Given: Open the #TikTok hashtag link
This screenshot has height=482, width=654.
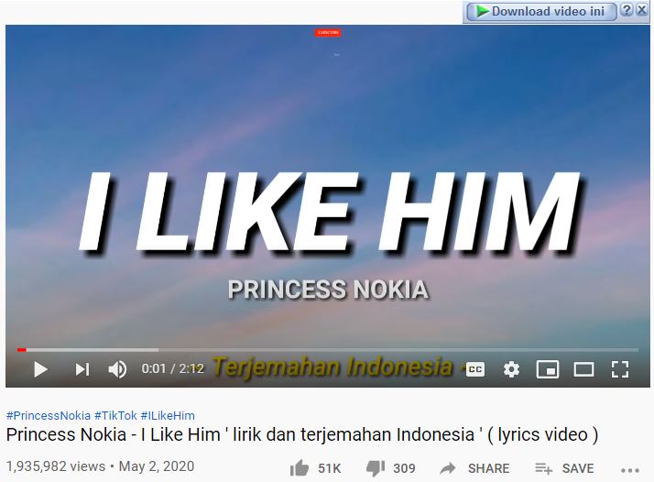Looking at the screenshot, I should pyautogui.click(x=115, y=416).
